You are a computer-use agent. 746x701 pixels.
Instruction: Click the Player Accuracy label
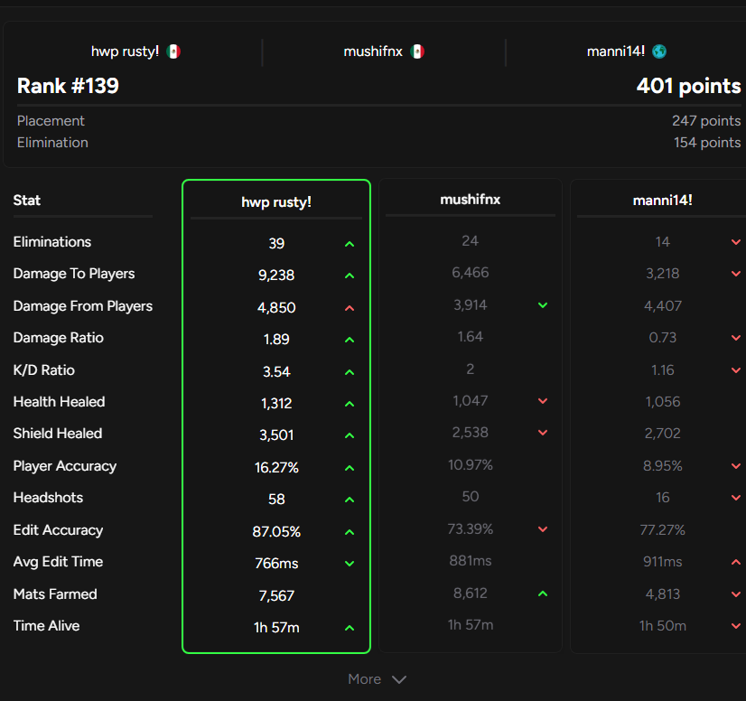(x=65, y=466)
